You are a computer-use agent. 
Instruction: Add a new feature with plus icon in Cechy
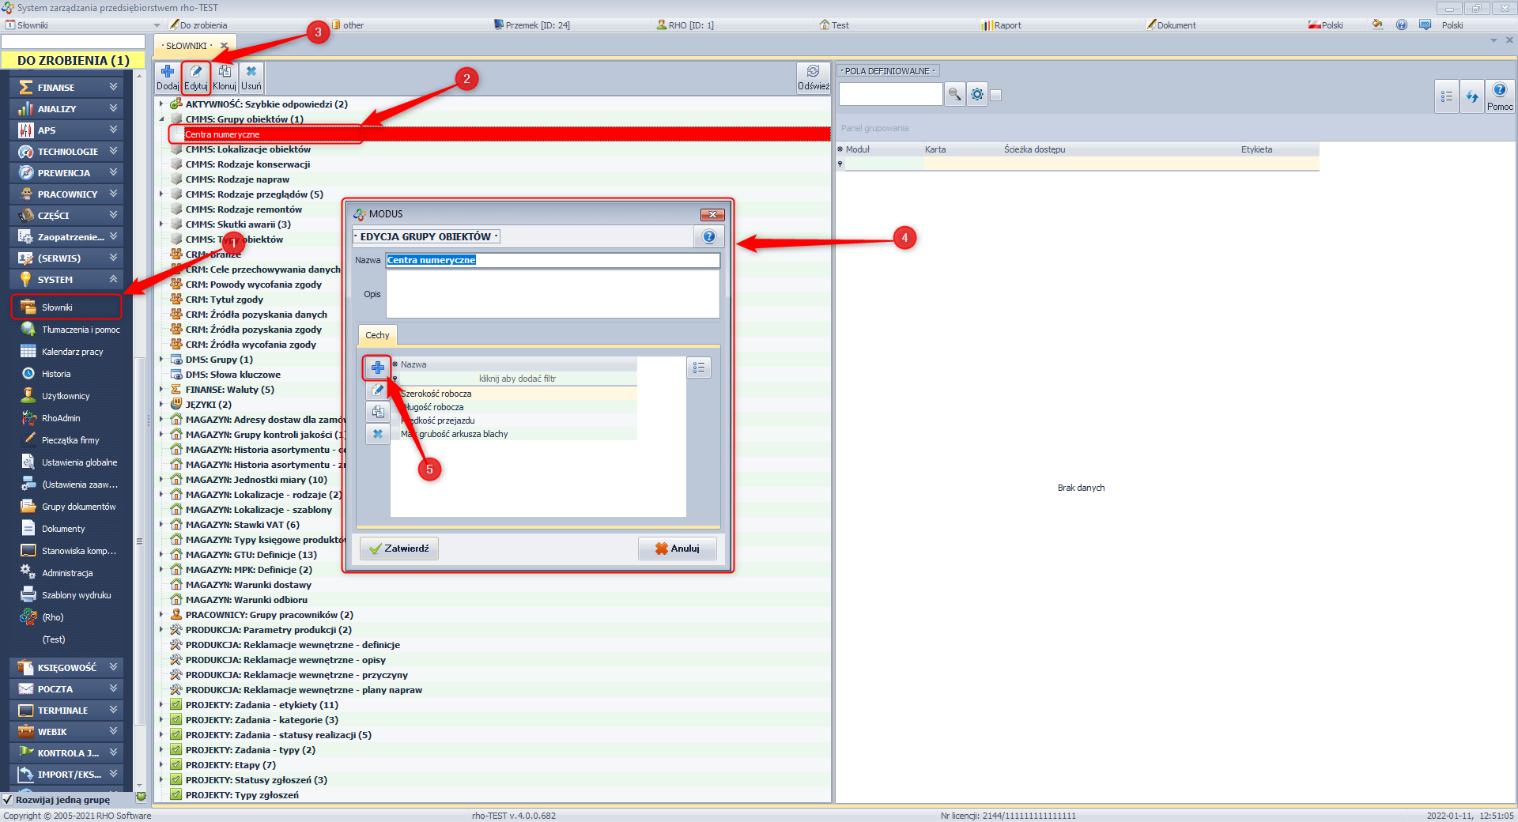pos(378,368)
